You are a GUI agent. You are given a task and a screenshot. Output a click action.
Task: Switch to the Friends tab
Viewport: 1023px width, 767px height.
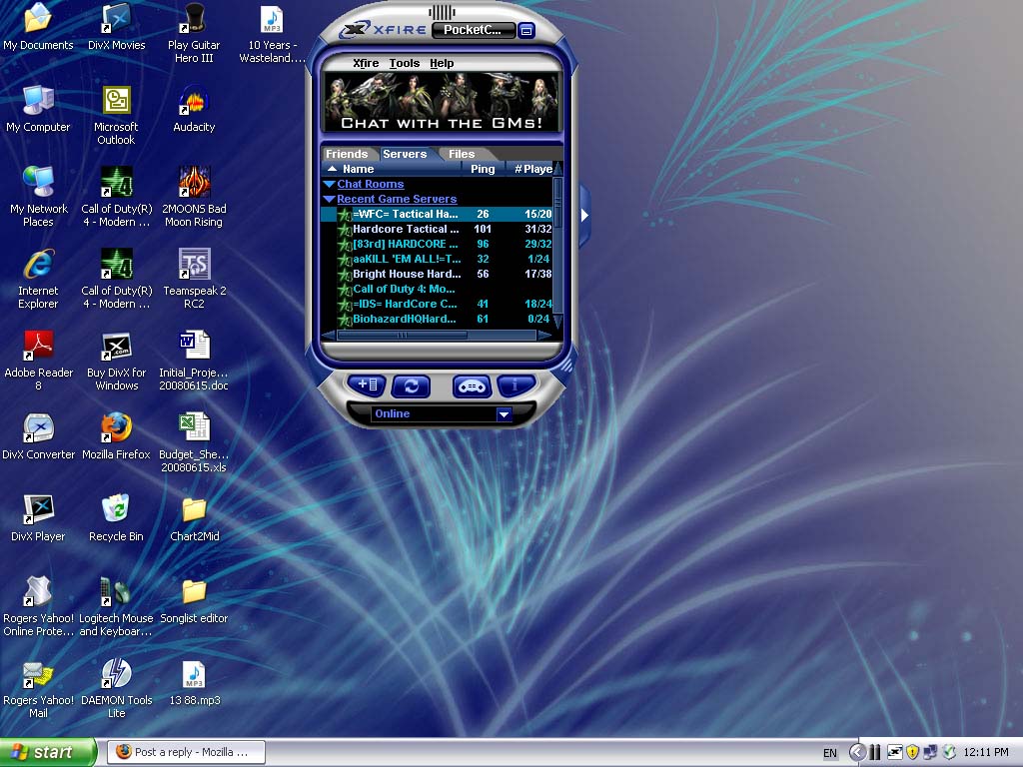coord(347,154)
